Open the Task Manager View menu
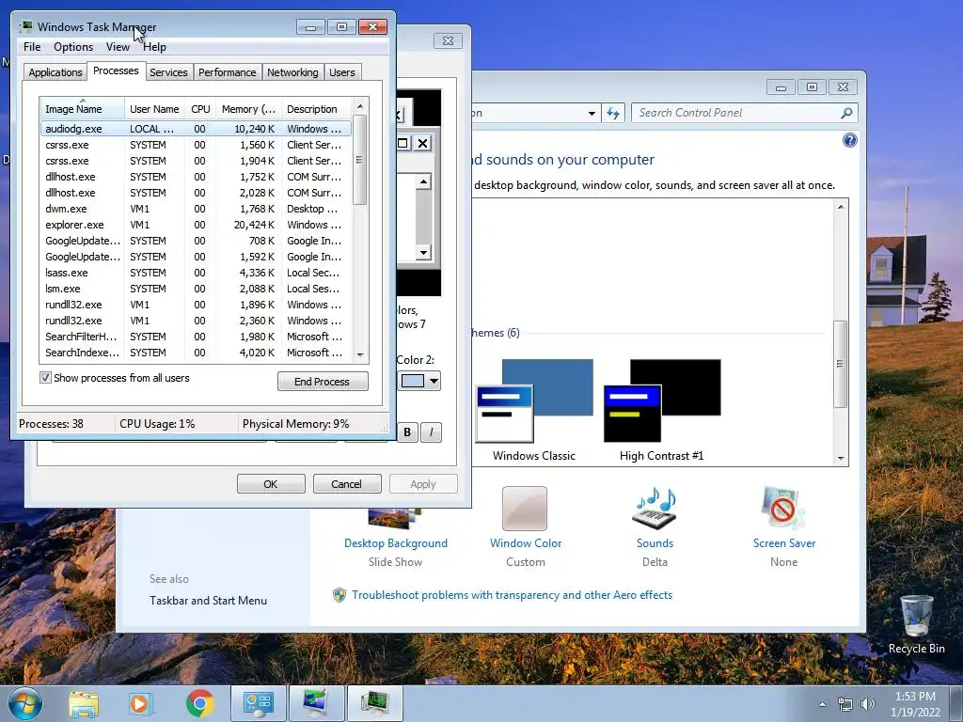The width and height of the screenshot is (963, 722). click(118, 47)
